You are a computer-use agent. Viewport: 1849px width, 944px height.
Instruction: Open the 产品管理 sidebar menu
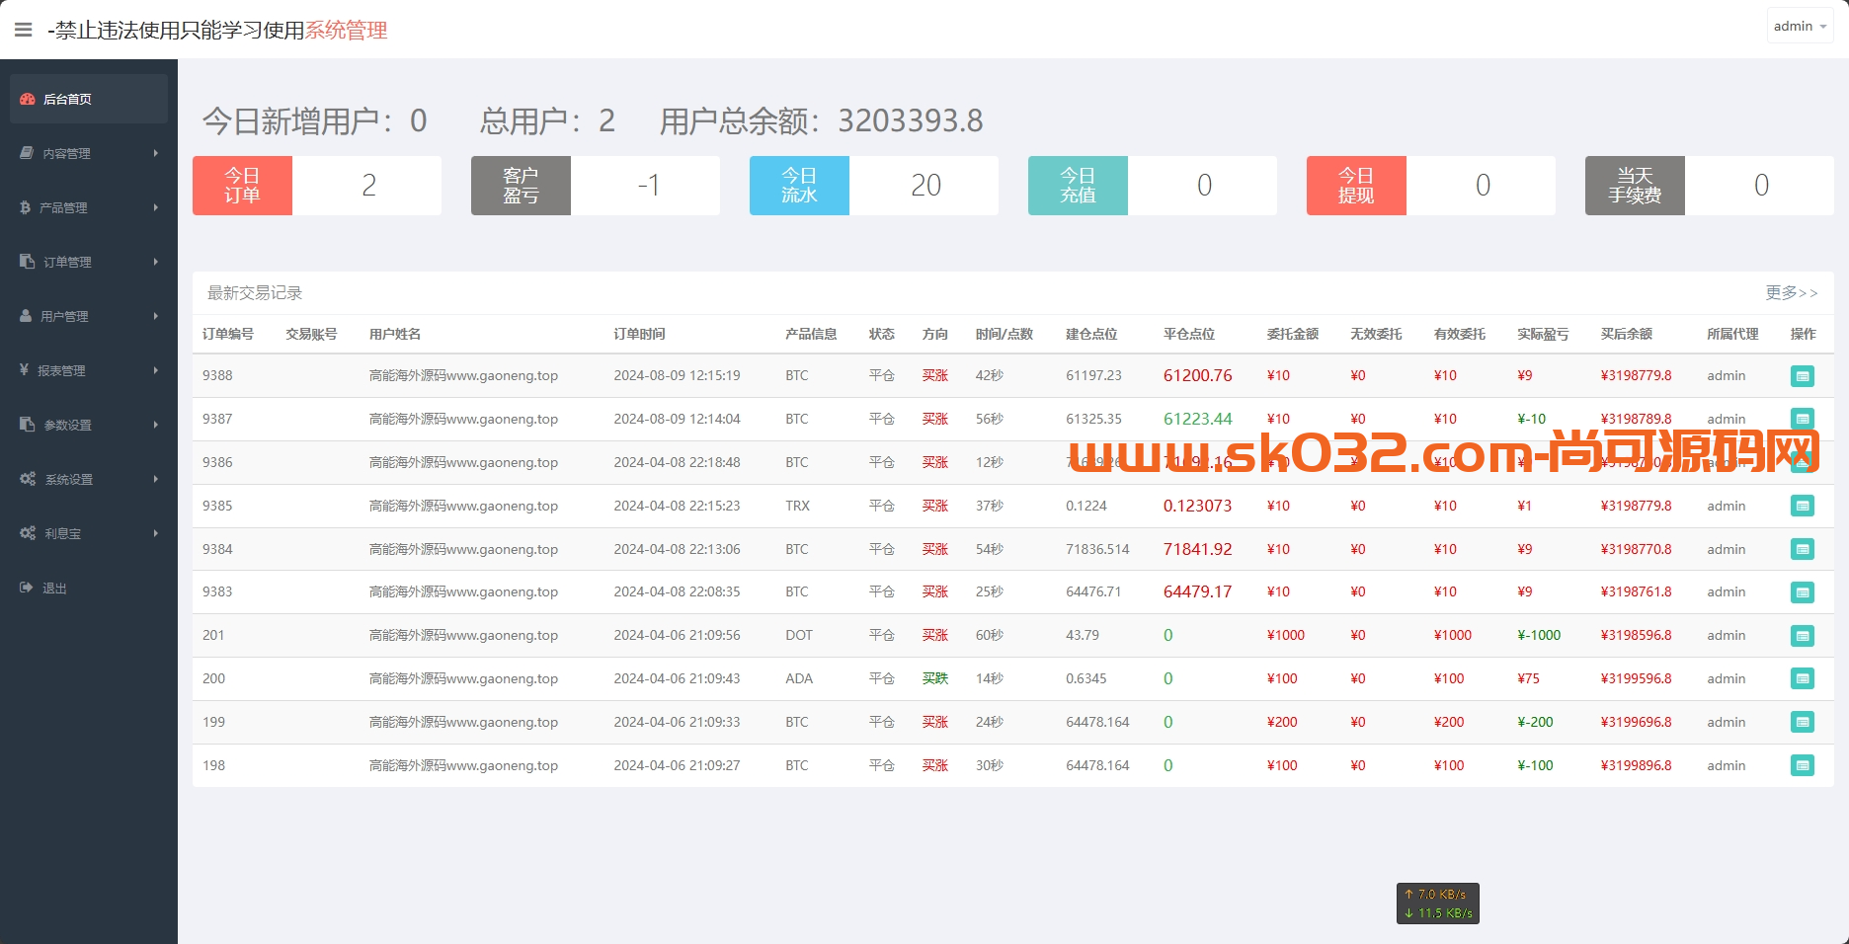[x=89, y=207]
